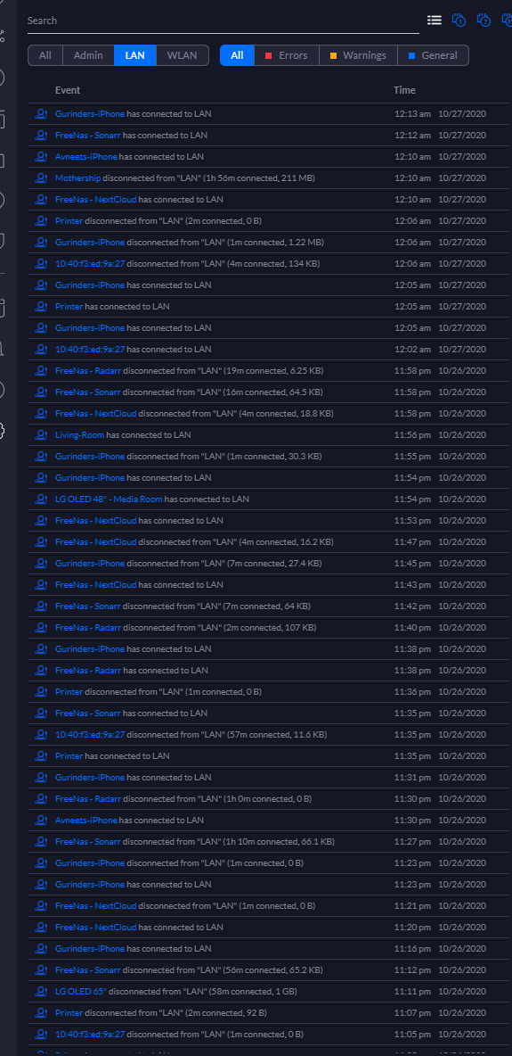Click the client icon next to first Gurinders-iPhone event
Viewport: 512px width, 1056px height.
pyautogui.click(x=41, y=114)
